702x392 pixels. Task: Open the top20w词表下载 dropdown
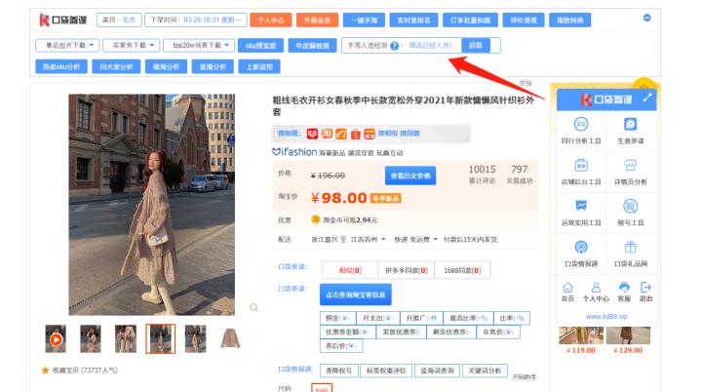199,45
